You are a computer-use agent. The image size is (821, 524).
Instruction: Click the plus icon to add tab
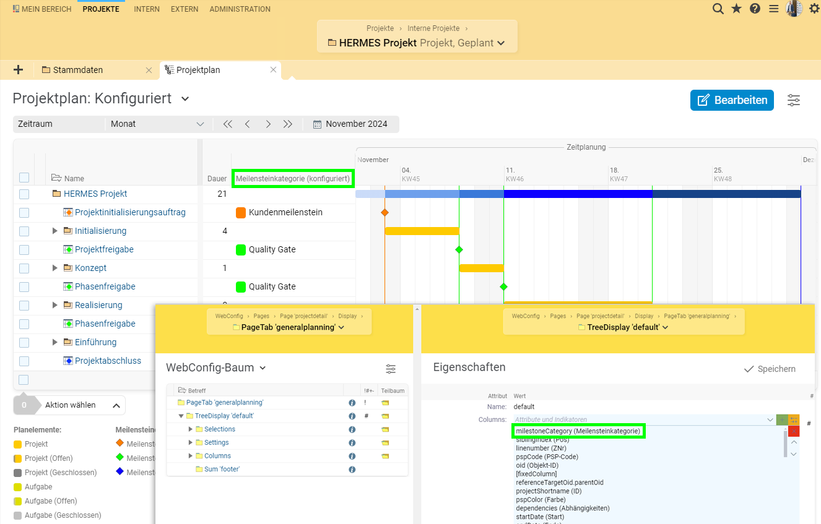click(19, 70)
